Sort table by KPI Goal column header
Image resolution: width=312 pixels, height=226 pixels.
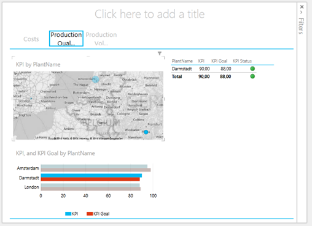coord(219,61)
